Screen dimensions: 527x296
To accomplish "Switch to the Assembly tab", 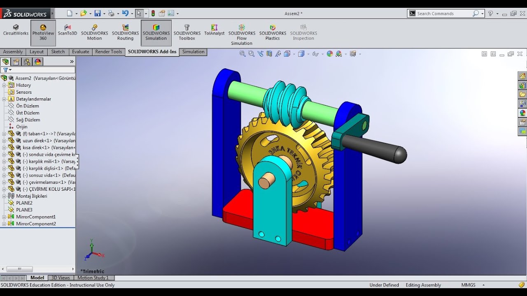I will click(x=13, y=52).
